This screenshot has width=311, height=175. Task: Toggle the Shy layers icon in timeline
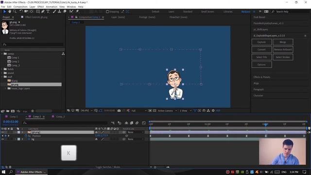[x=126, y=123]
